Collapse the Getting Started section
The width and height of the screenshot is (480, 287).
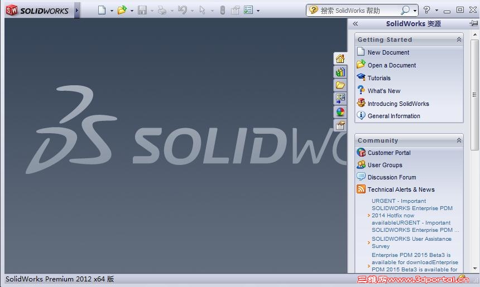(x=459, y=40)
